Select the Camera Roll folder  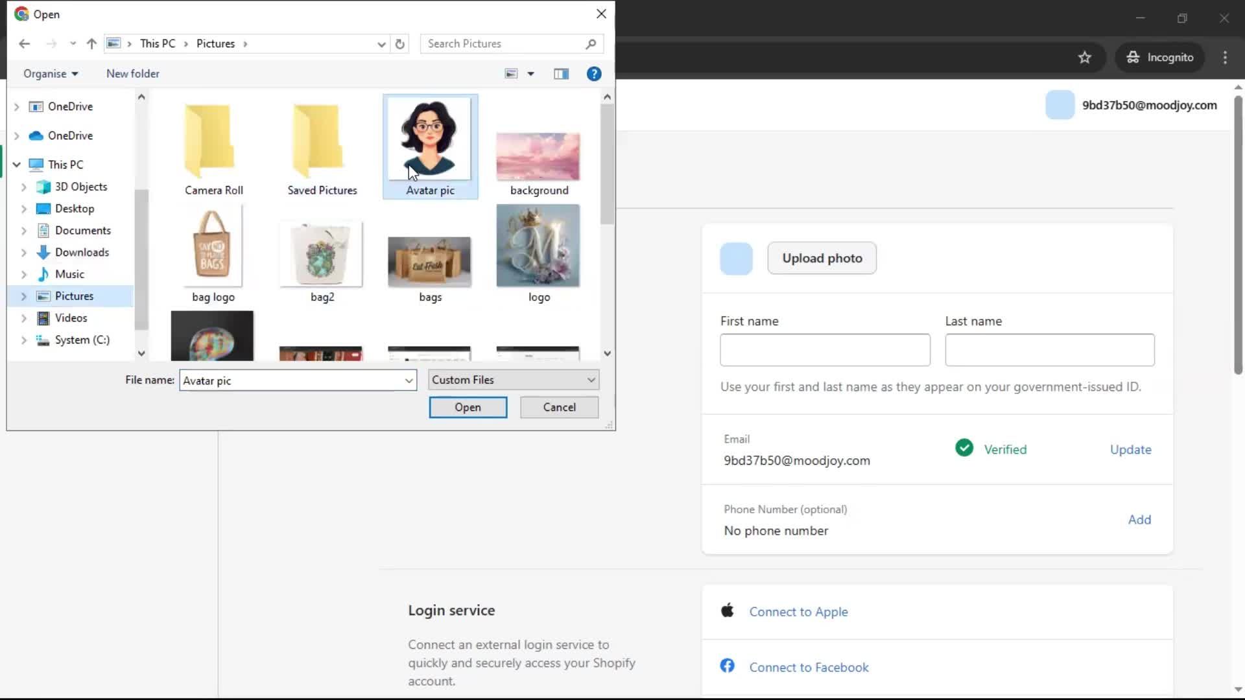(x=214, y=148)
